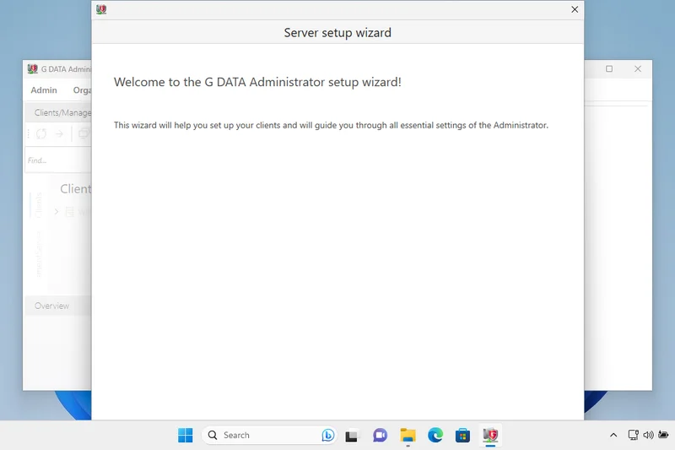The height and width of the screenshot is (450, 675).
Task: Open Microsoft Store from the taskbar
Action: pyautogui.click(x=462, y=436)
